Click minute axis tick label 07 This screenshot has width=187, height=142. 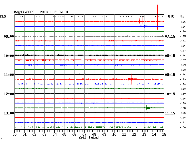[x=84, y=134]
